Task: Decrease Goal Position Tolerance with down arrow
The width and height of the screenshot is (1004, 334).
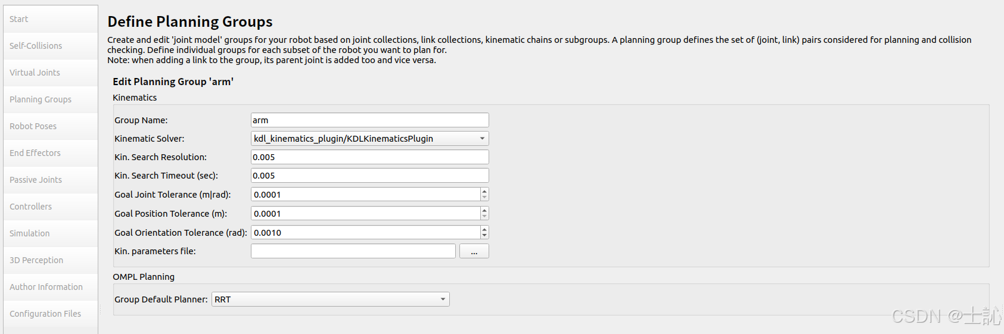Action: tap(484, 217)
